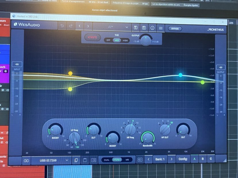Screen dimensions: 238x178
Task: Redo the last change in Prometheus toolbar
Action: [71, 26]
